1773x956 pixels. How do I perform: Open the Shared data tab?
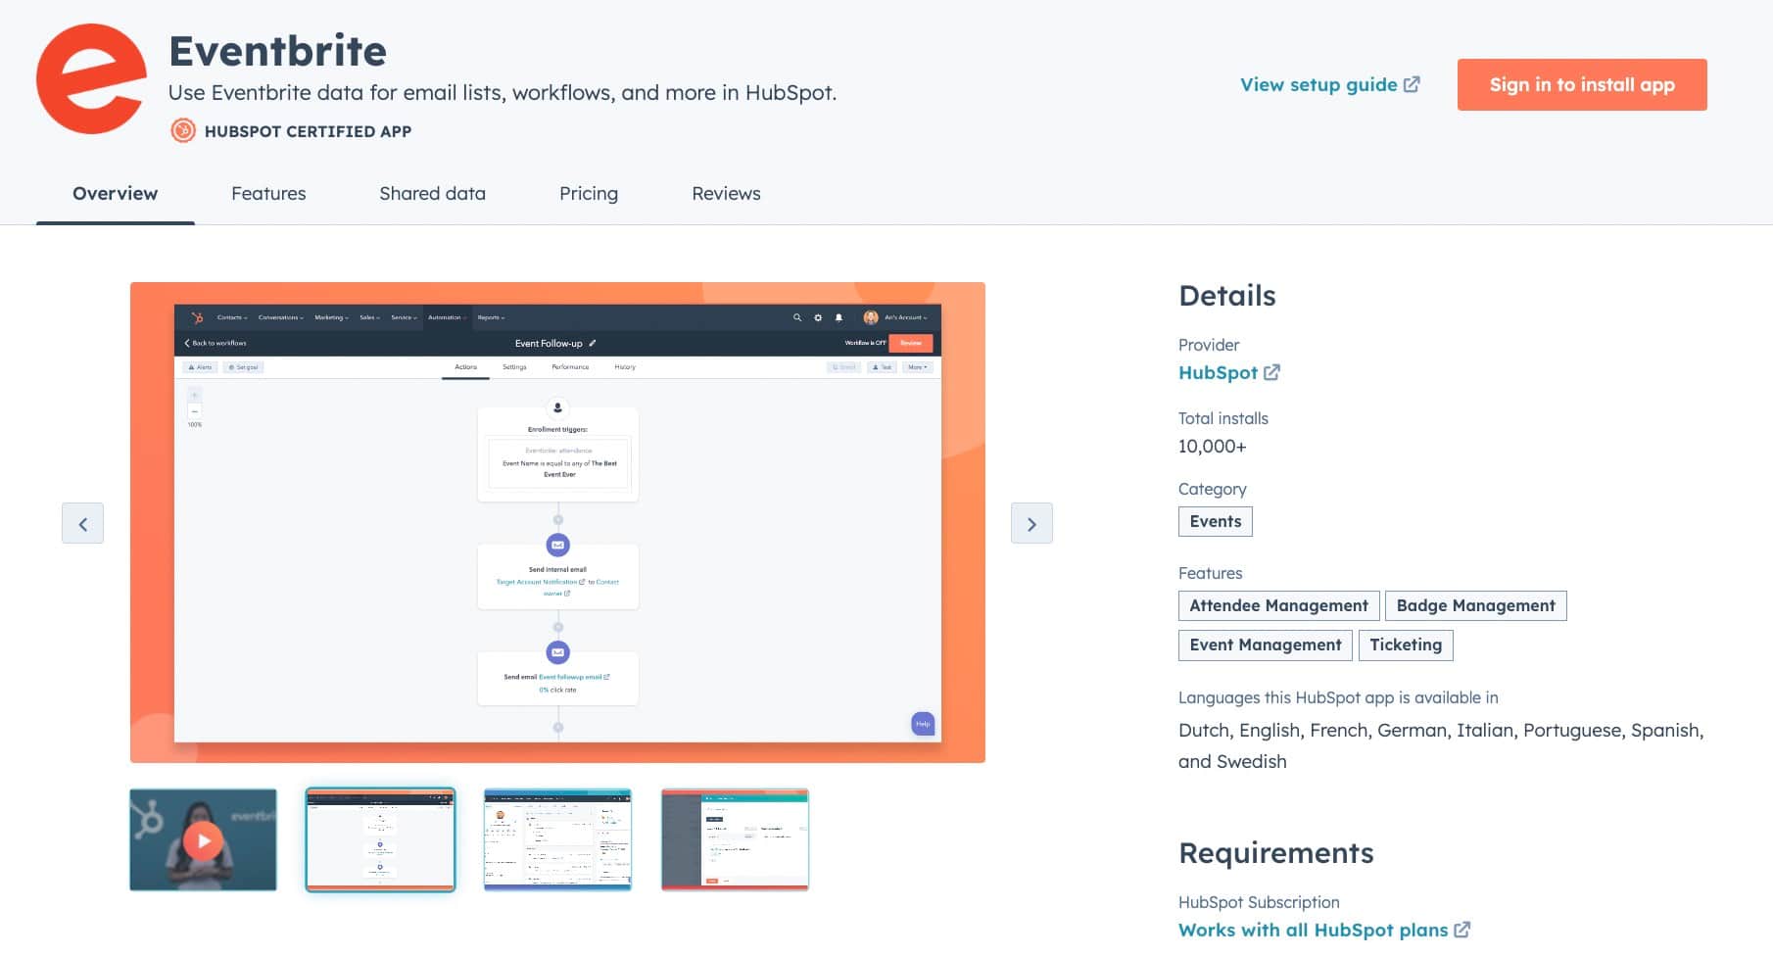click(432, 193)
